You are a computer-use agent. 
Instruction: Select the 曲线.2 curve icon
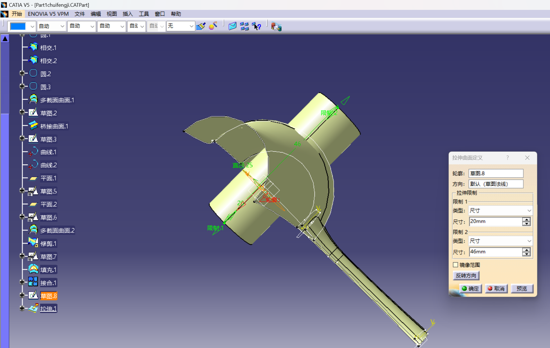[33, 165]
